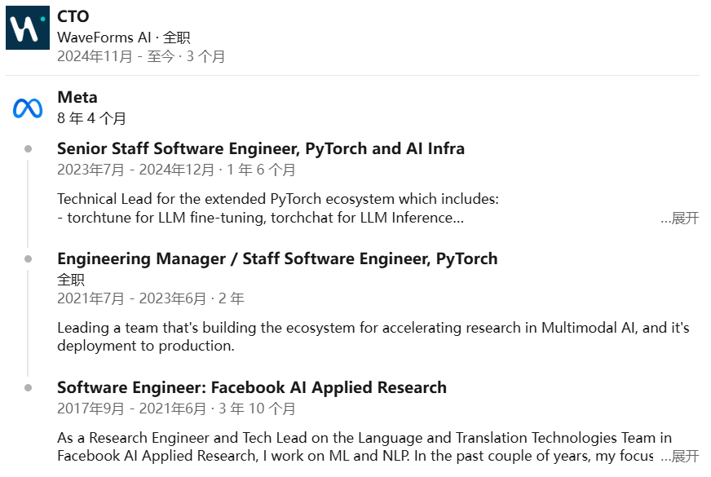Screen dimensions: 711x477
Task: Click timeline bullet beside Senior Staff Software Engineer
Action: click(29, 149)
